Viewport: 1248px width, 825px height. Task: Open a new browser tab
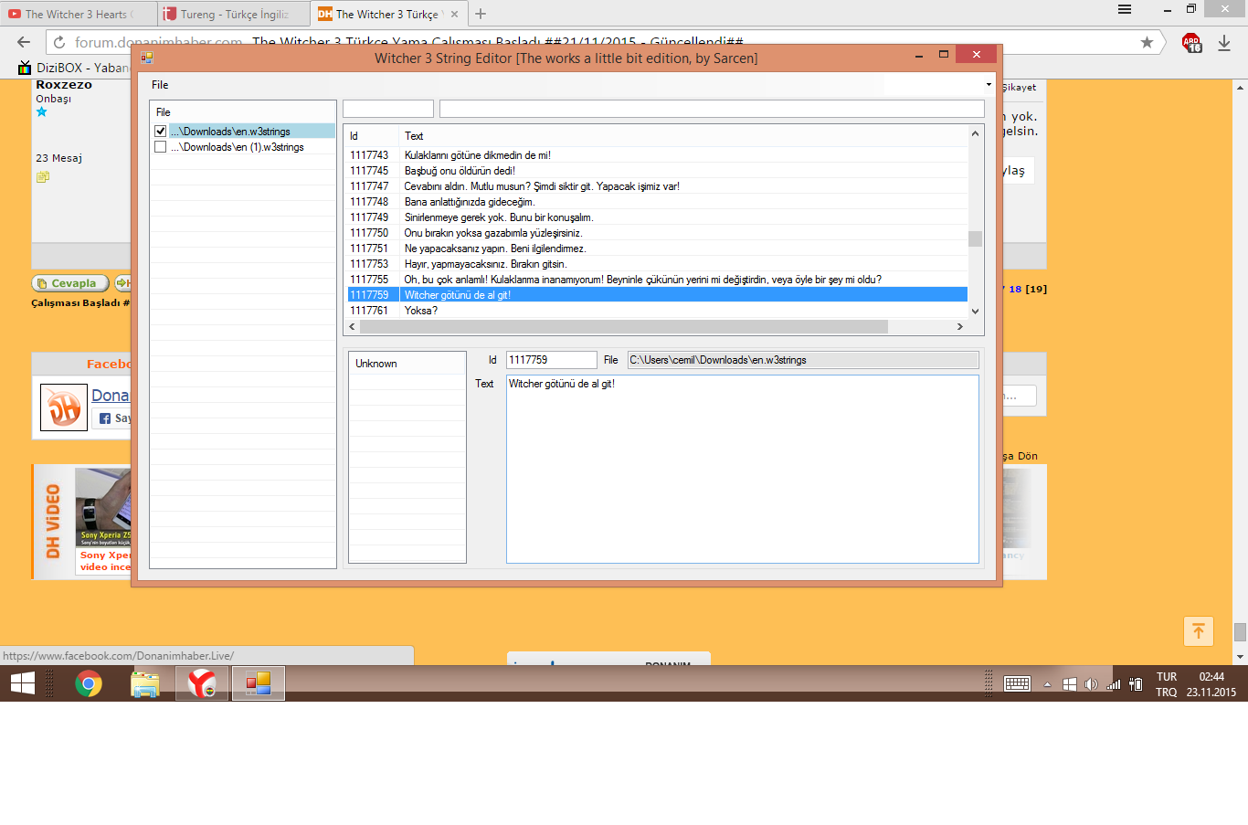point(481,14)
